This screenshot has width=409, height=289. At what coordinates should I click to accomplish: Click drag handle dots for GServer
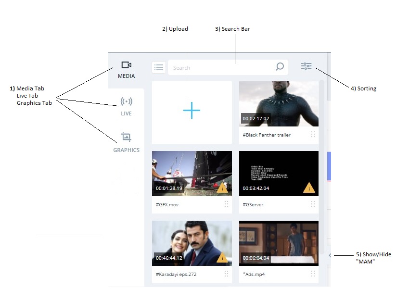[x=313, y=204]
